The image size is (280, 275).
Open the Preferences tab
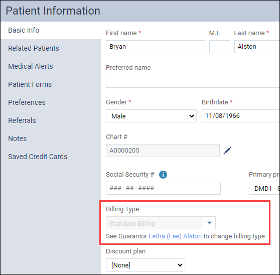pyautogui.click(x=27, y=102)
